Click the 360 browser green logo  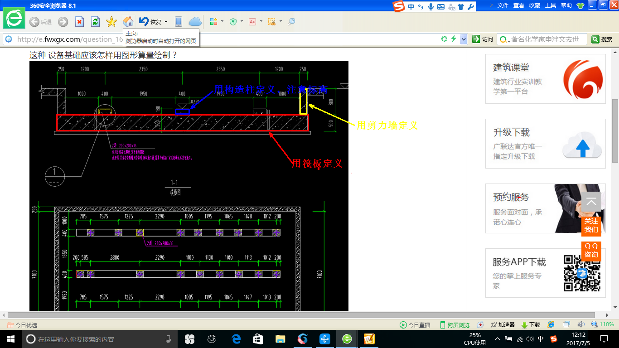coord(15,18)
